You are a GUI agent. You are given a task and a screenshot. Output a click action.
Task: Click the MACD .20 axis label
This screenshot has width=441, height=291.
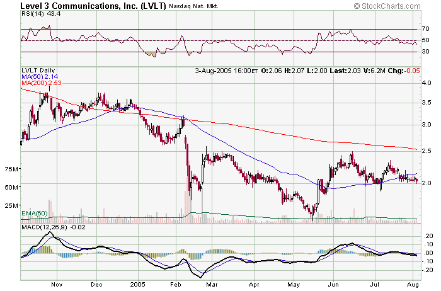(x=428, y=236)
